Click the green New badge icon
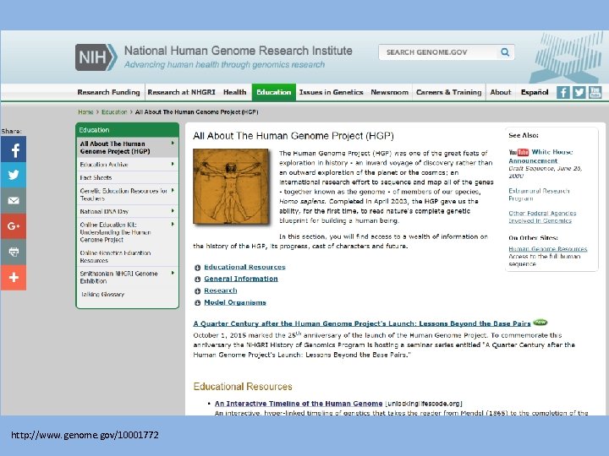Viewport: 609px width, 456px height. tap(540, 323)
